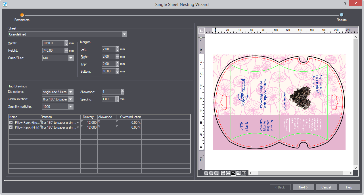Toggle the show graphics image icon
364x195 pixels.
point(233,173)
